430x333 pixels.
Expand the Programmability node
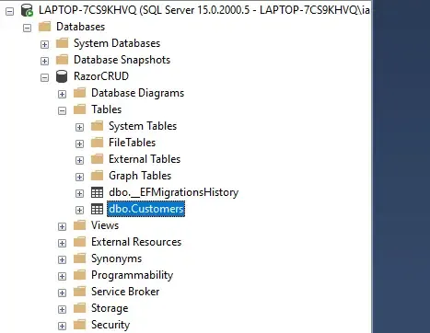(62, 276)
